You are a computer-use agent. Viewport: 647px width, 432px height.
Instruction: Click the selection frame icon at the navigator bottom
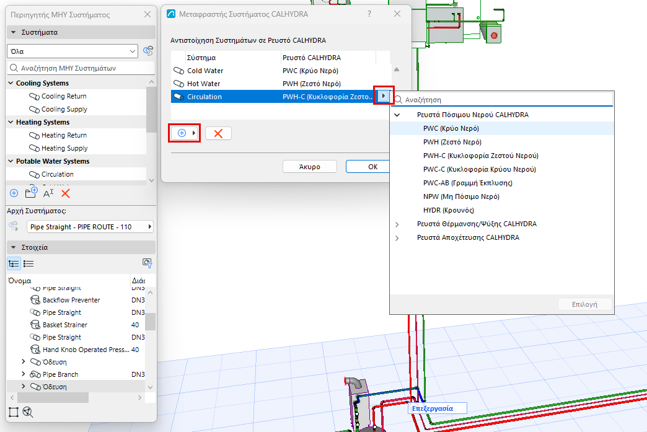[x=14, y=412]
